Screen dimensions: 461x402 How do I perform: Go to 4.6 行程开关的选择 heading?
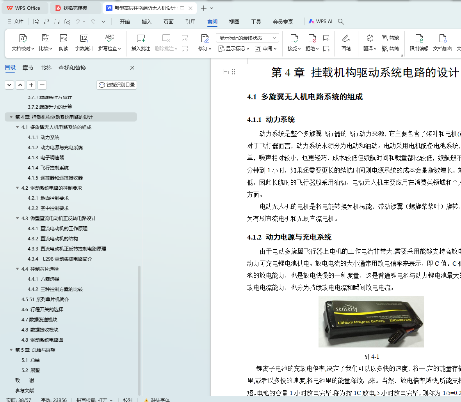tap(42, 309)
